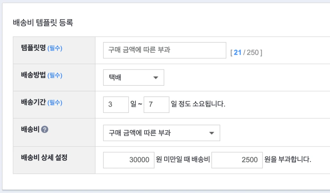Click the 21 / 250 character counter
The height and width of the screenshot is (193, 330).
tap(246, 53)
